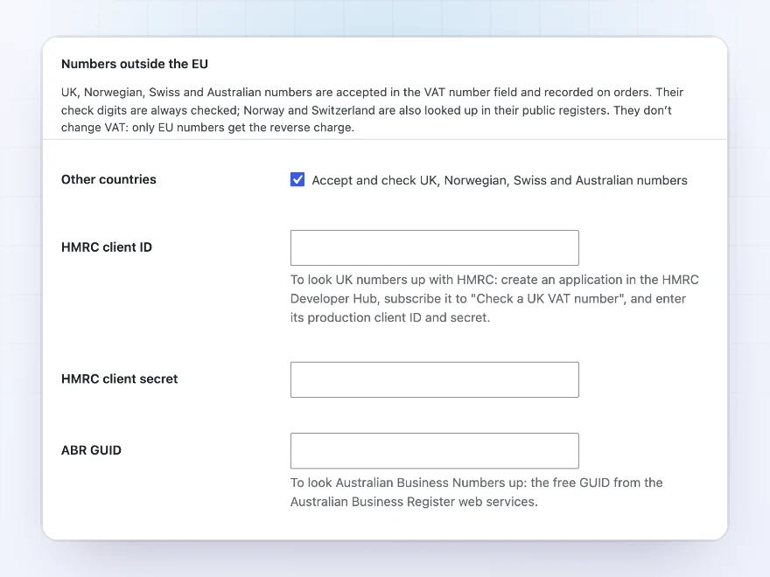Screen dimensions: 770x577
Task: Click the 'Accept and check UK, Norwegian, Swiss and Australian numbers' label
Action: [500, 180]
